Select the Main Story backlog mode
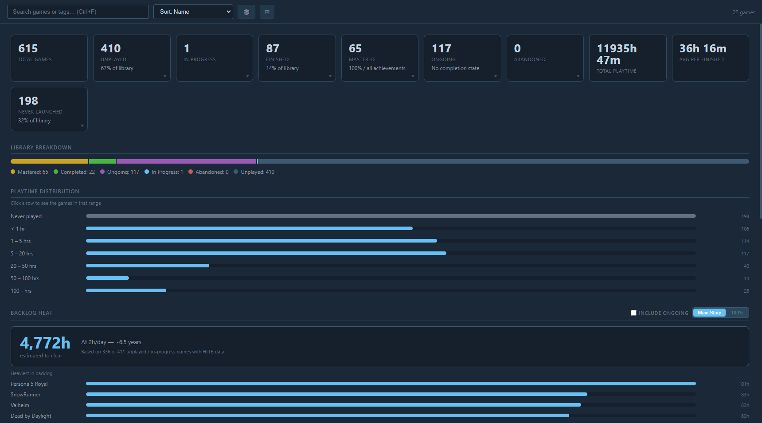The image size is (762, 423). pyautogui.click(x=709, y=313)
